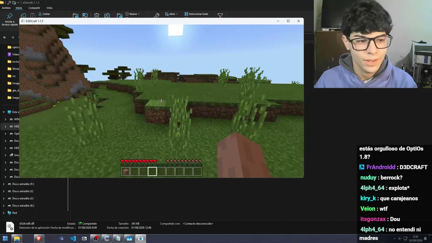Select the highlighted fourth hotbar slot in game
The width and height of the screenshot is (432, 243).
152,172
